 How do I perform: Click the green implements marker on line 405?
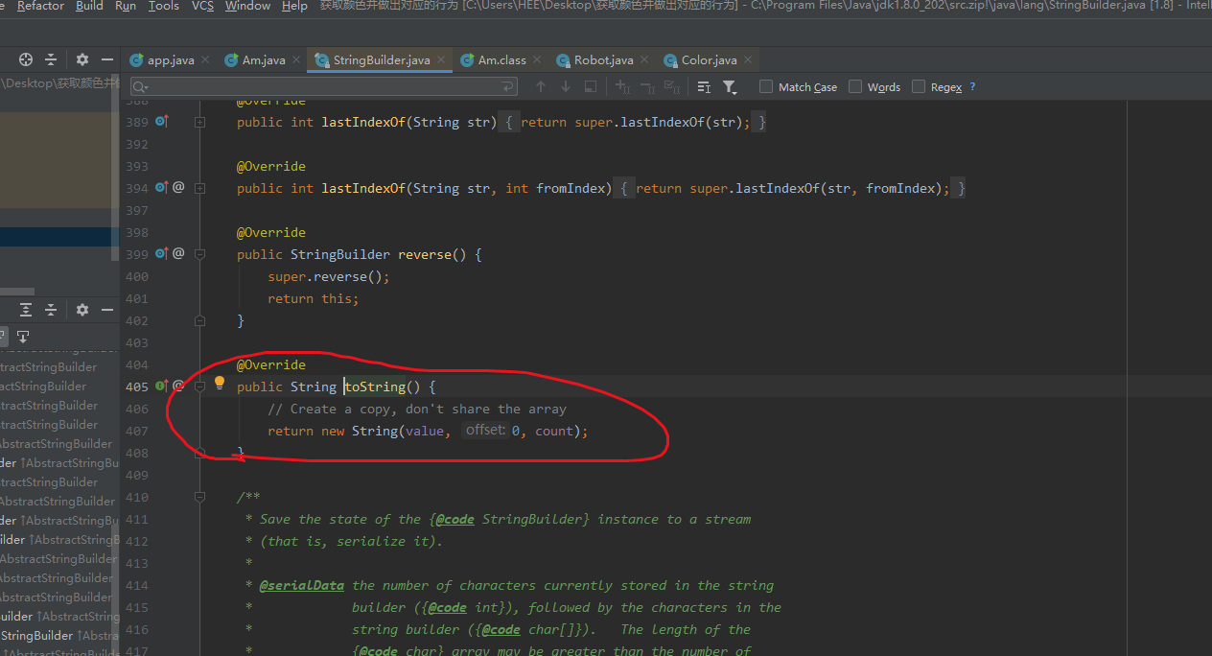pyautogui.click(x=161, y=387)
